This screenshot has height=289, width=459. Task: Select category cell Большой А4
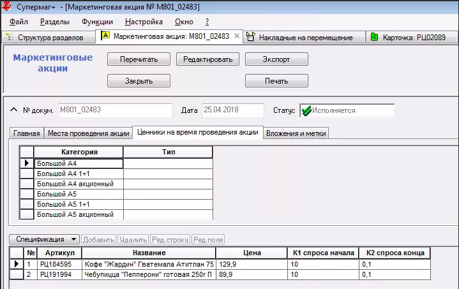tap(79, 163)
